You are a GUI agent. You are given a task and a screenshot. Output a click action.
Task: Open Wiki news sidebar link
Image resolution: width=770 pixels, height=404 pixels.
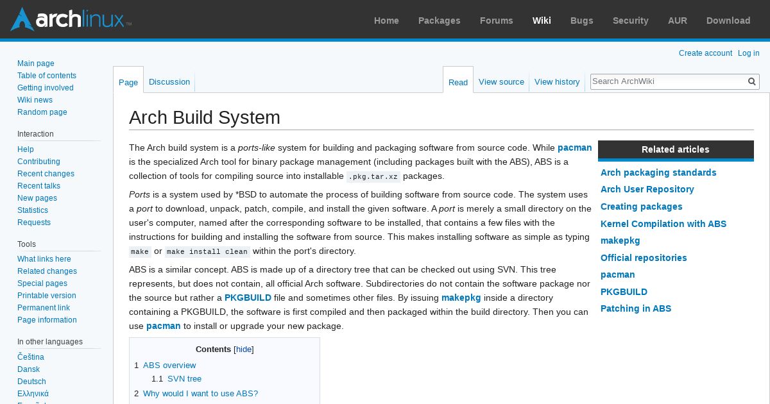pyautogui.click(x=35, y=100)
